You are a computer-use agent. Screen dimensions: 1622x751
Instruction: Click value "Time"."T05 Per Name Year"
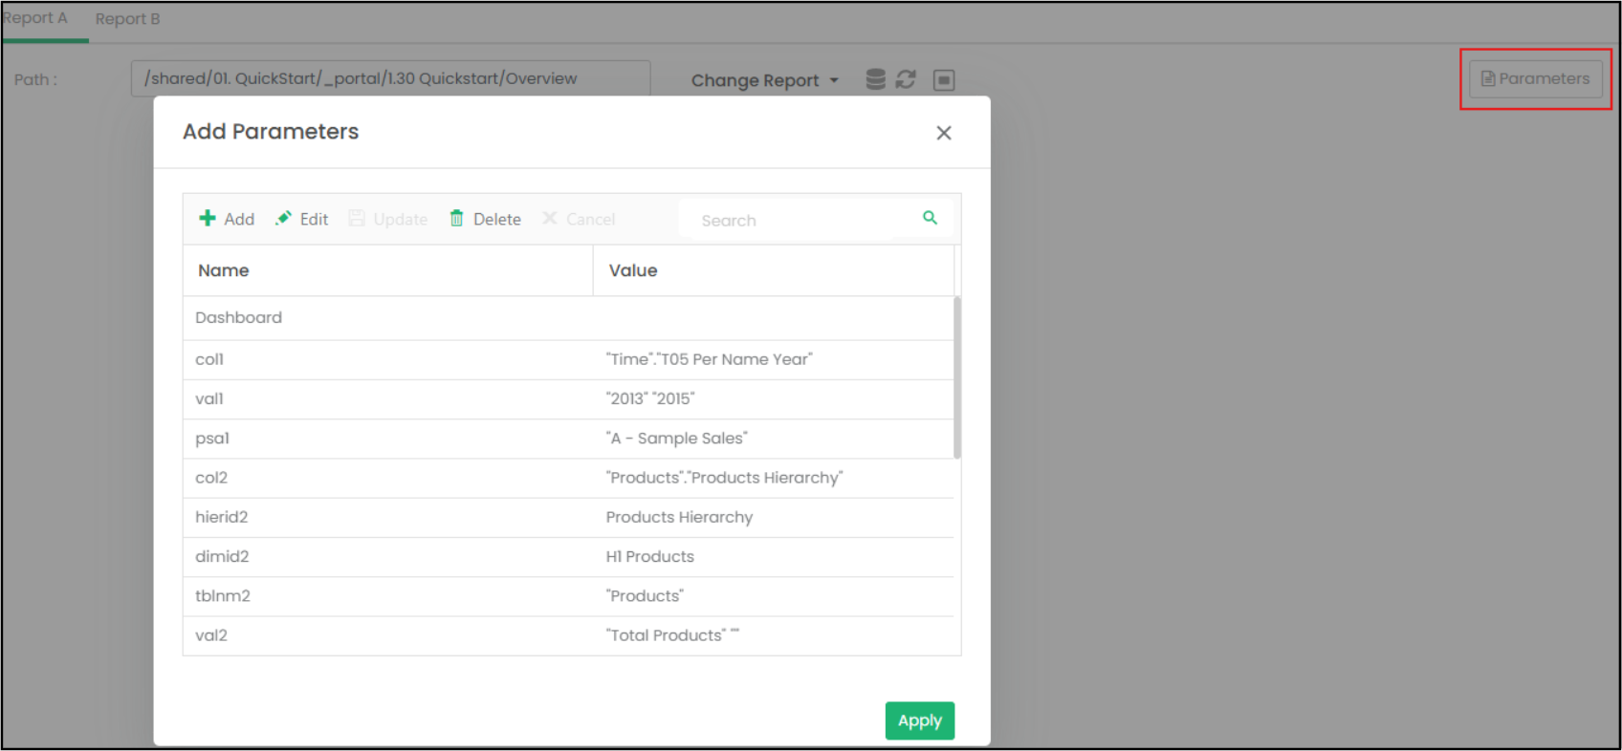pos(709,359)
